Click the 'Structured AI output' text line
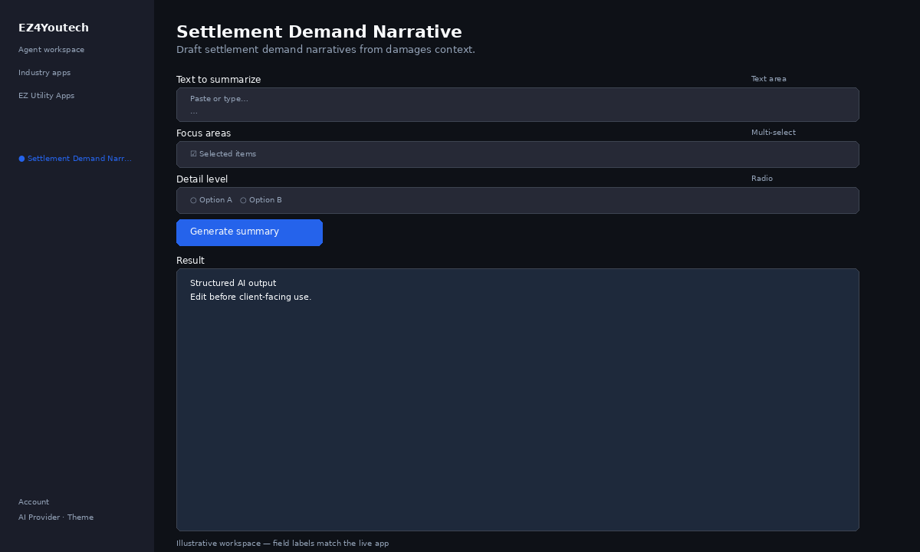920x552 pixels. point(233,284)
